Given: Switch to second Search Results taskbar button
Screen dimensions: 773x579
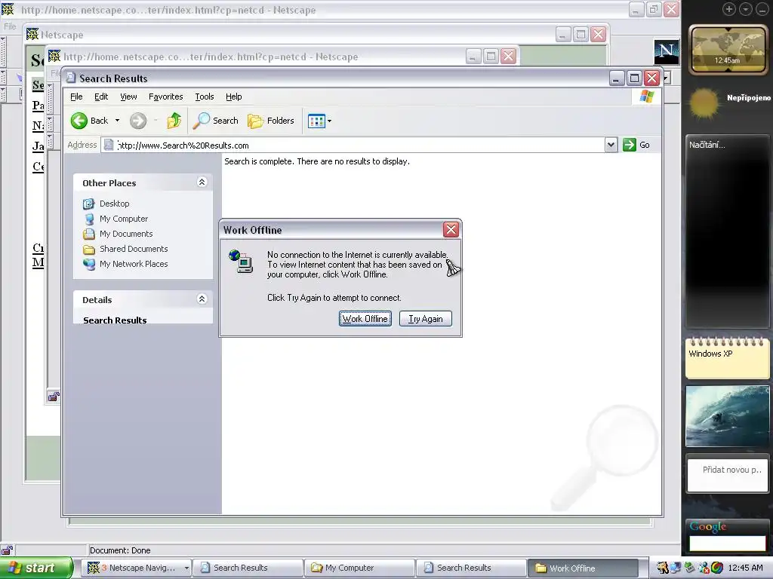Looking at the screenshot, I should click(471, 568).
